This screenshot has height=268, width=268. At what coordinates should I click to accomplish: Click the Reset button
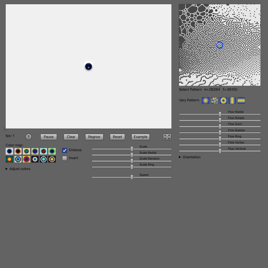[117, 137]
